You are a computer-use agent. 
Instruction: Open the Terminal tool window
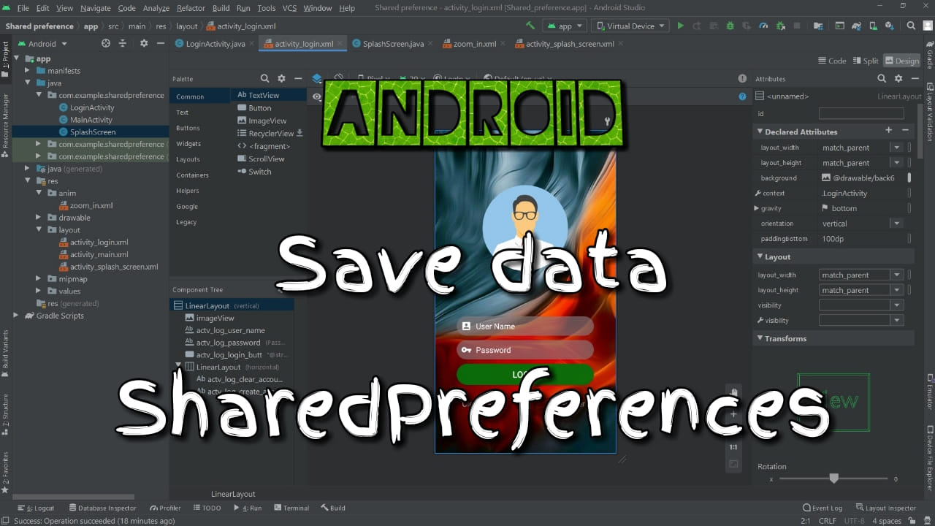point(290,508)
